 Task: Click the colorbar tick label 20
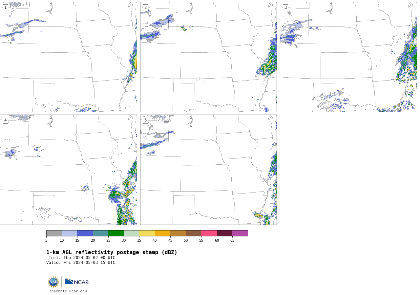pos(93,241)
